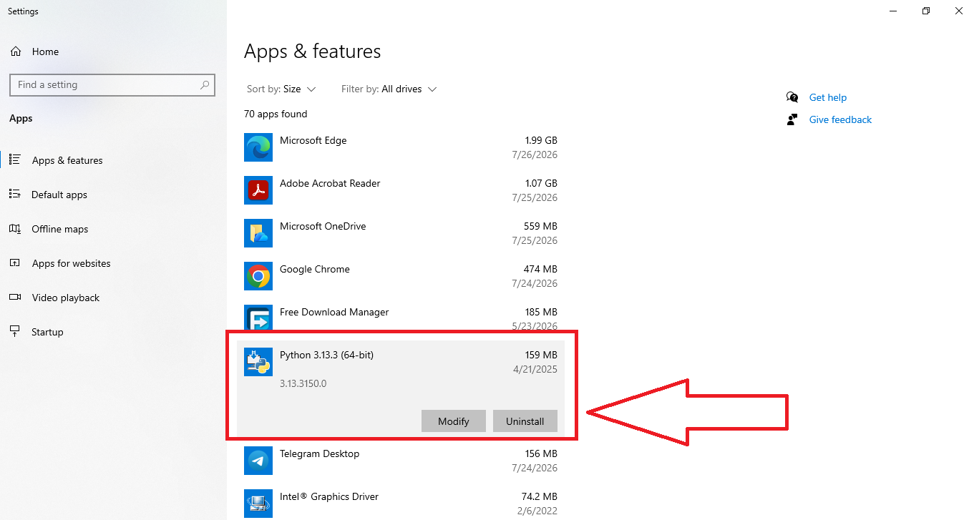Open the Get help link
Screen dimensions: 964x520
click(x=828, y=97)
